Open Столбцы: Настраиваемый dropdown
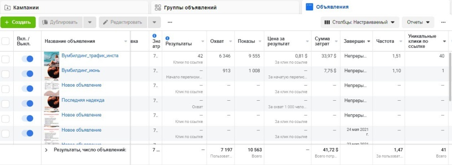 [360, 22]
